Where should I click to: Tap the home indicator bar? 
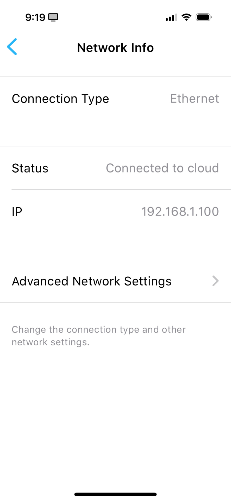coord(115,494)
